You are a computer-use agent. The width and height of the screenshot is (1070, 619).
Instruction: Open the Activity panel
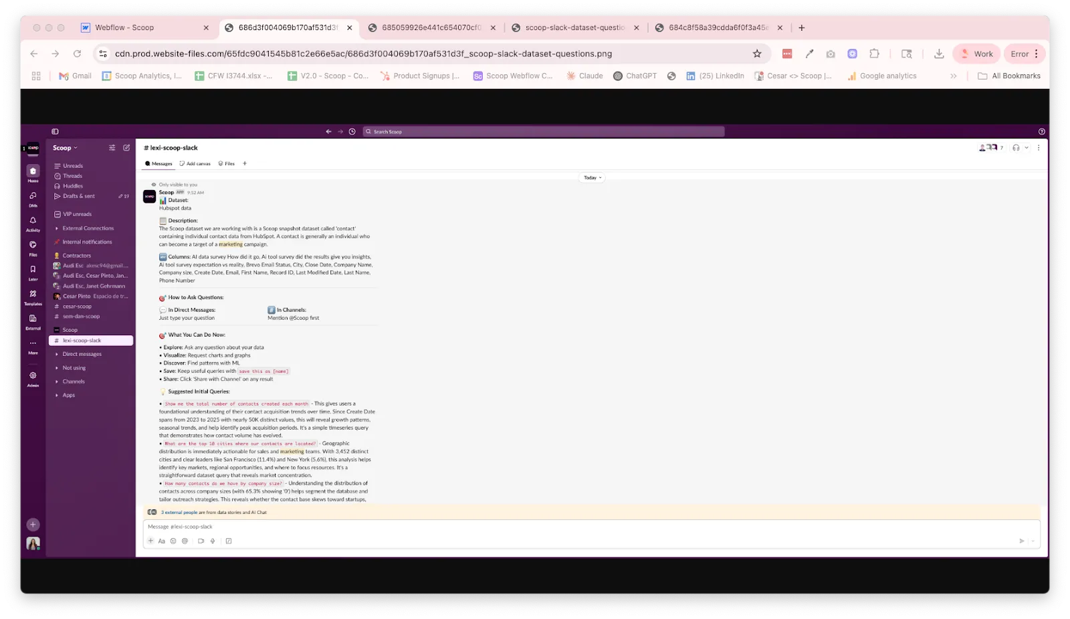32,221
